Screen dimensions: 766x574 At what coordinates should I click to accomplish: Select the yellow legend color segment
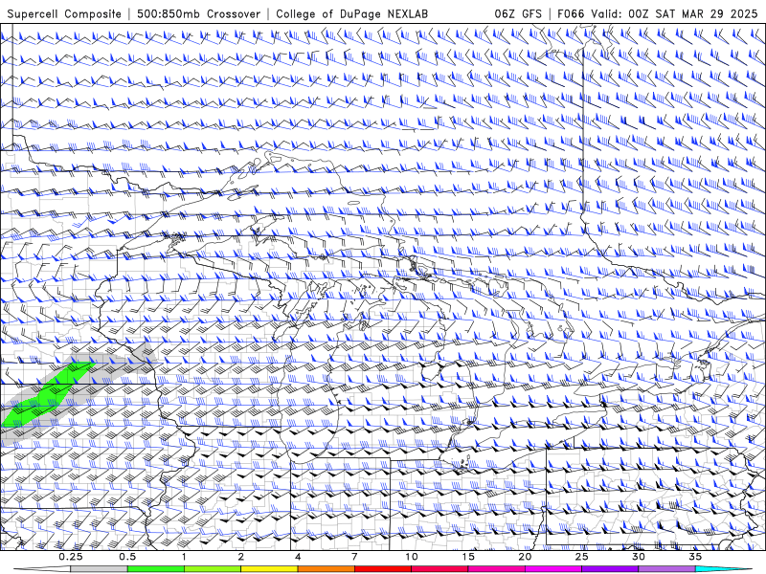coord(269,569)
